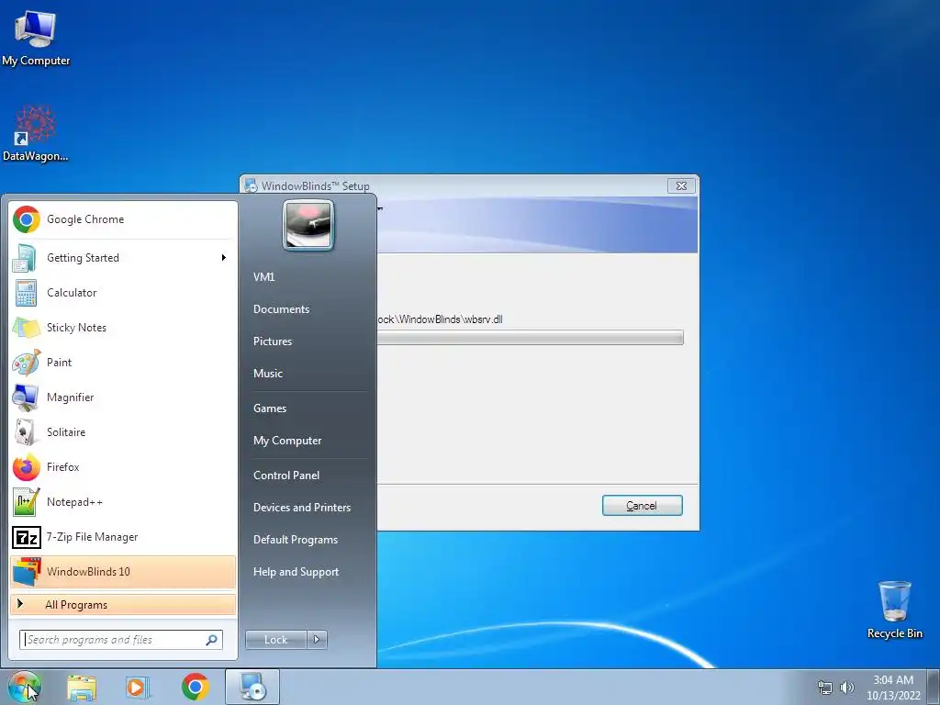This screenshot has width=940, height=705.
Task: Click the installation progress bar
Action: pyautogui.click(x=531, y=338)
